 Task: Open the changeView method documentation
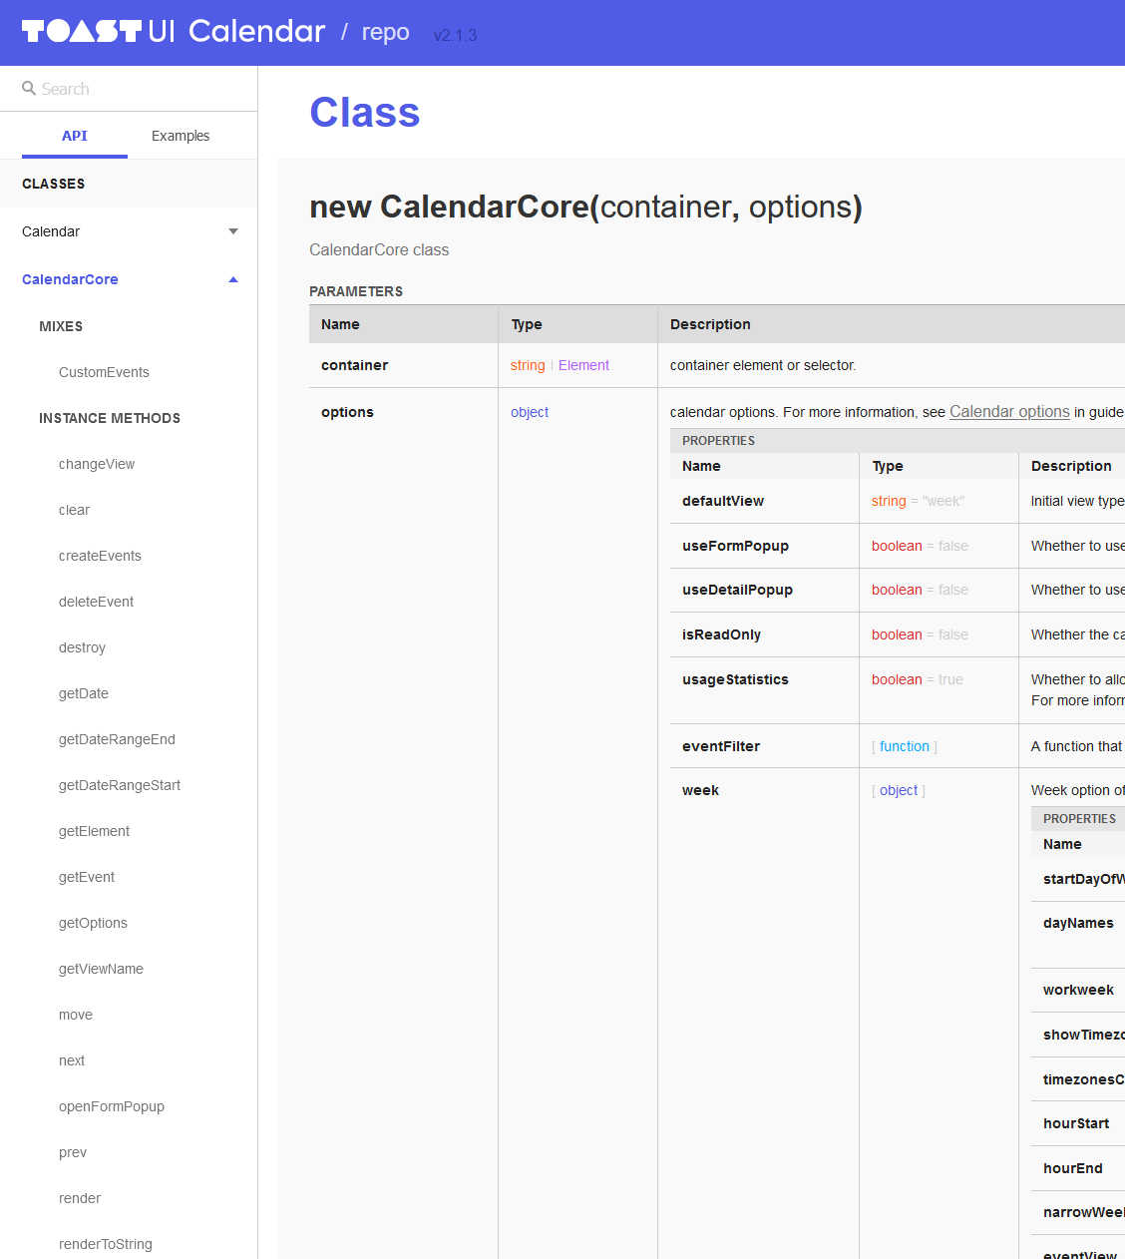pyautogui.click(x=97, y=464)
